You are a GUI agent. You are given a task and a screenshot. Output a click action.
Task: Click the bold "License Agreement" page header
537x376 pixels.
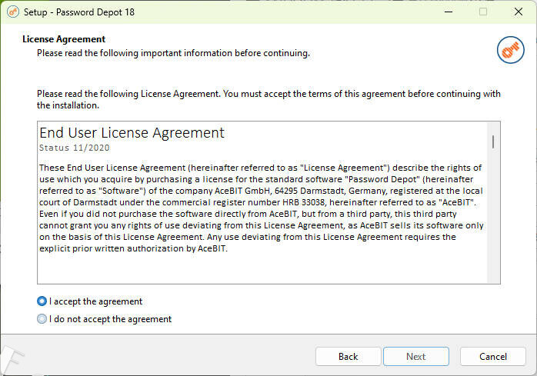pyautogui.click(x=64, y=39)
